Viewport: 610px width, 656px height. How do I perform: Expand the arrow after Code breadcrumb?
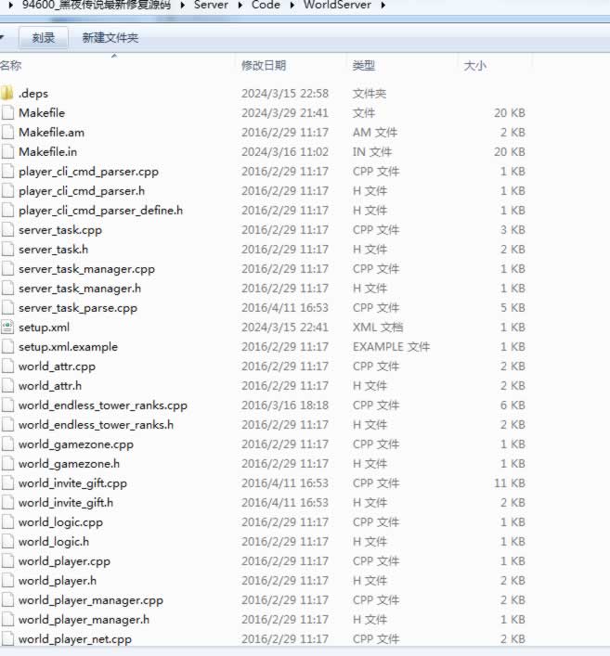pyautogui.click(x=292, y=6)
